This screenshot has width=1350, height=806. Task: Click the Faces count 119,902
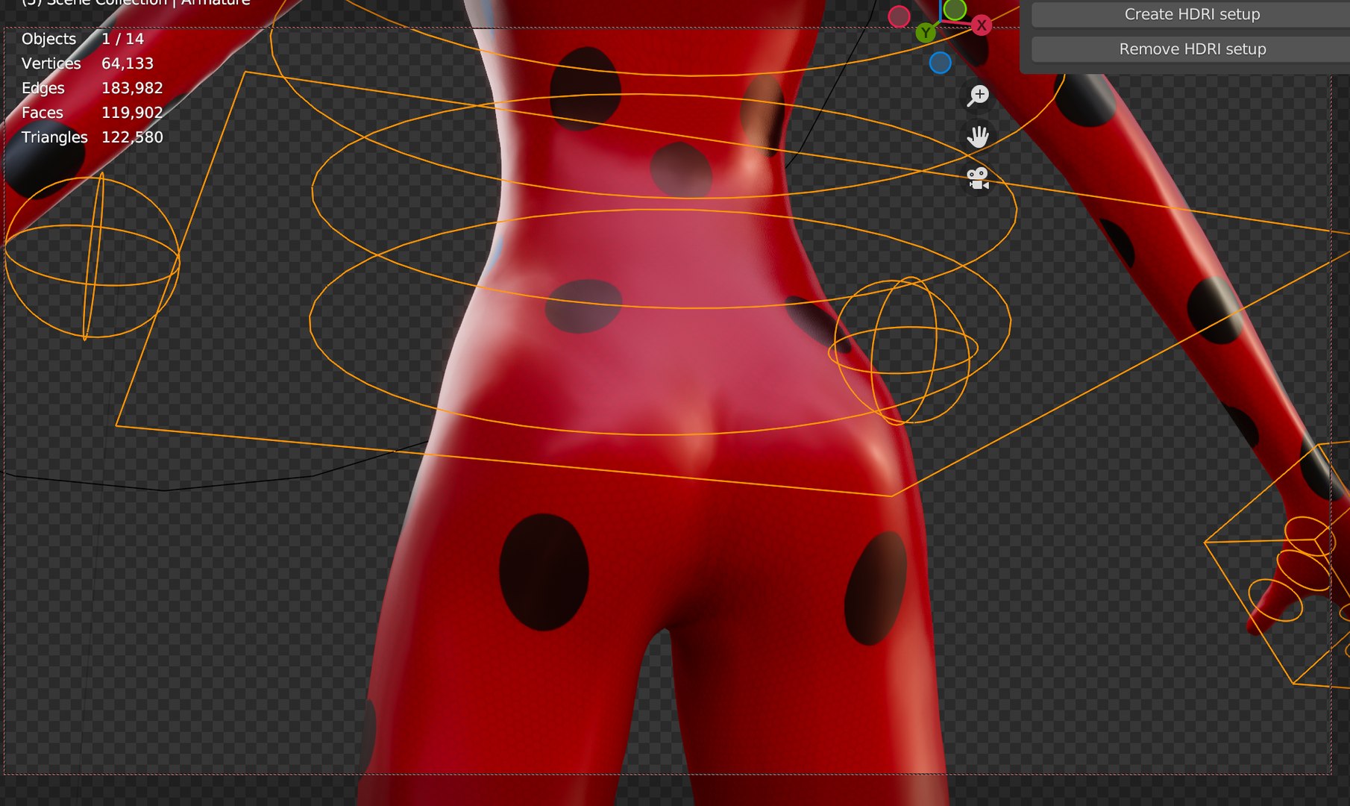(132, 113)
